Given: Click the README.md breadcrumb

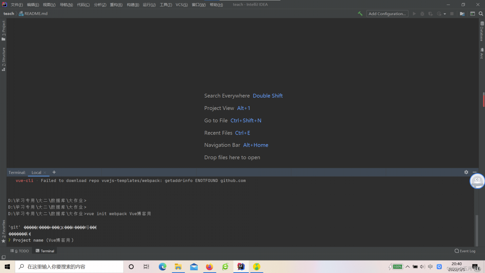Looking at the screenshot, I should [33, 14].
